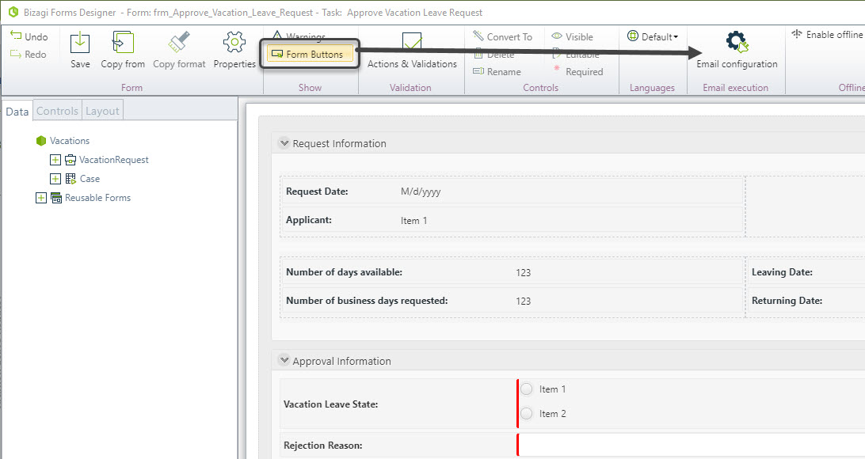Select the Item 2 radio button
Screen dimensions: 865x459
click(x=527, y=413)
